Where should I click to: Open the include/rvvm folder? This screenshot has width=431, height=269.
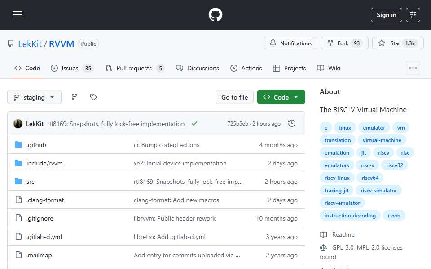click(44, 163)
